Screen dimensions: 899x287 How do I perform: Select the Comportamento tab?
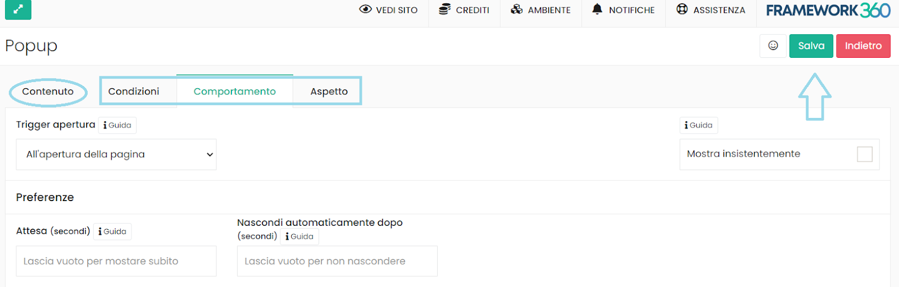coord(234,92)
